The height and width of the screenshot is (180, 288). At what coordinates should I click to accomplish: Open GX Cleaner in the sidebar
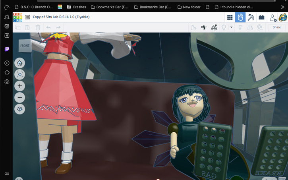click(x=7, y=17)
